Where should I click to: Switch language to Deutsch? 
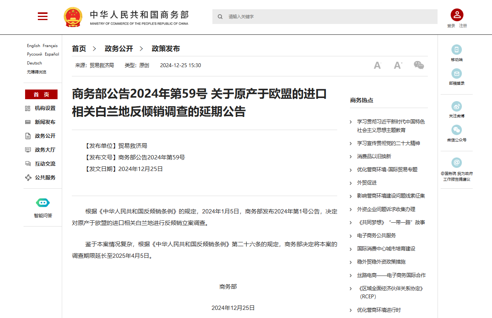tap(34, 63)
